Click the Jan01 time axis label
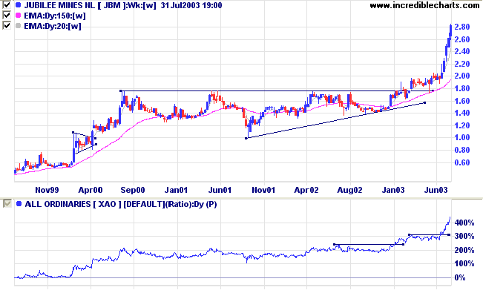483x293 pixels. [x=176, y=190]
